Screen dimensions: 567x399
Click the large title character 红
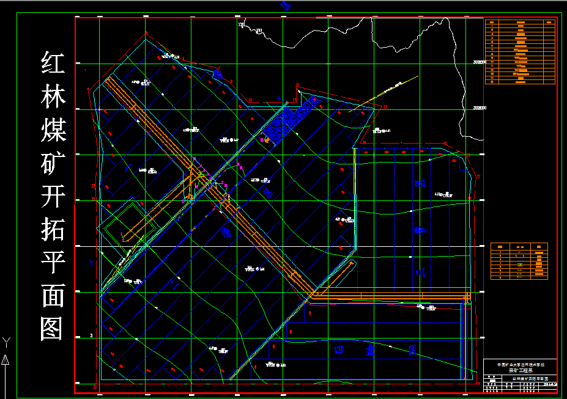[53, 63]
